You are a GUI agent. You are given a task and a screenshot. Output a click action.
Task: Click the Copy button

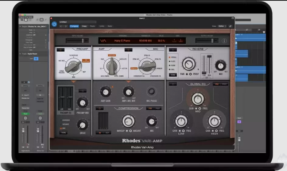point(84,26)
